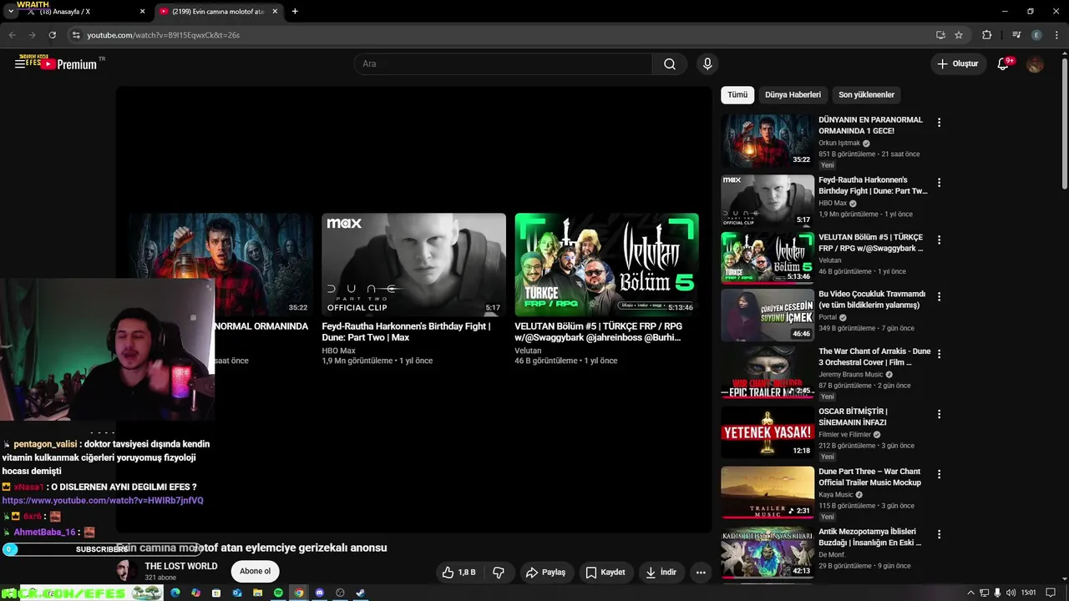The image size is (1069, 601).
Task: Open OSCAR BİTMİŞTİR sidebar thumbnail
Action: point(768,432)
